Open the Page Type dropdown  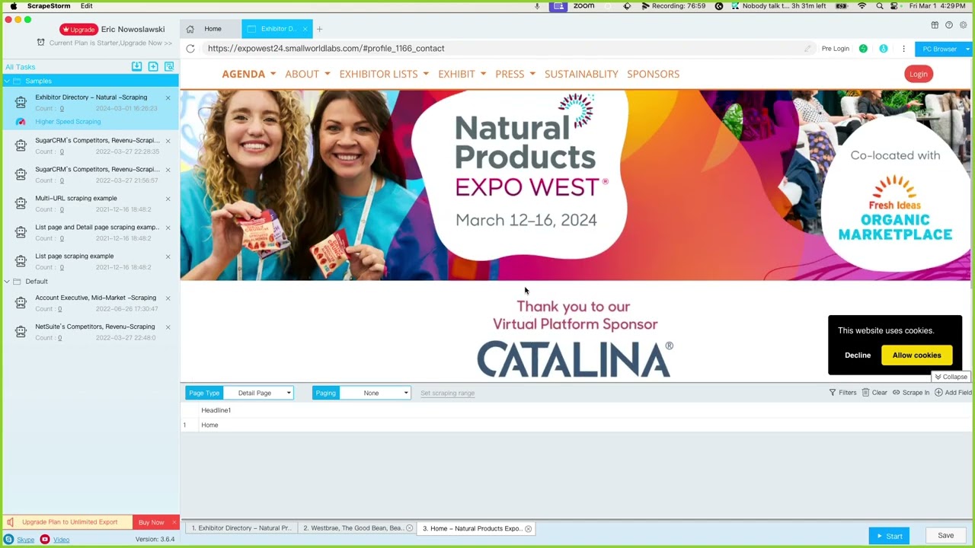258,393
